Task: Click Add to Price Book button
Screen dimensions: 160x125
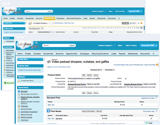Action: (x=89, y=111)
